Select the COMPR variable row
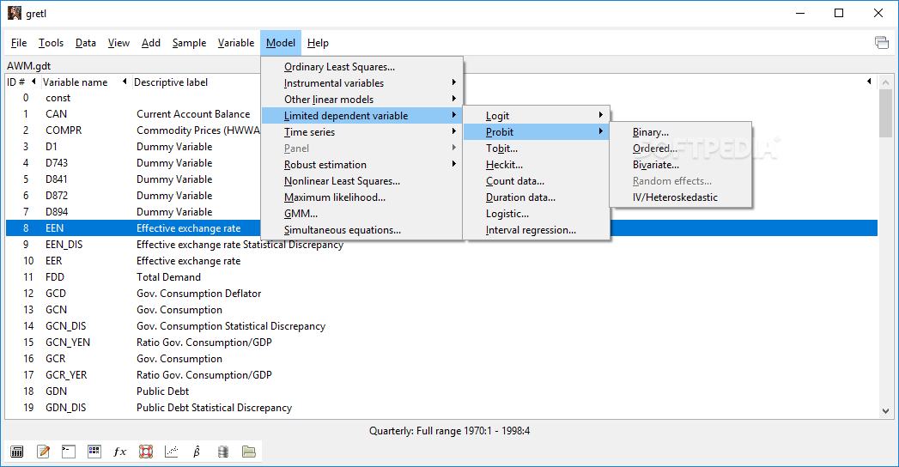899x467 pixels. [x=441, y=130]
